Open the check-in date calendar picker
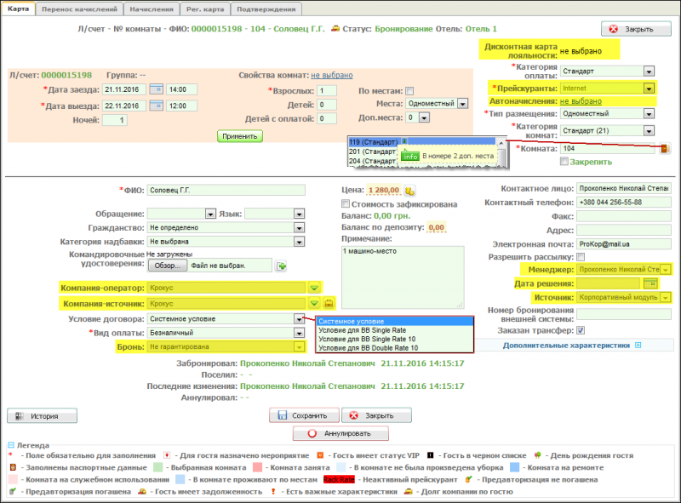The height and width of the screenshot is (503, 681). [157, 89]
